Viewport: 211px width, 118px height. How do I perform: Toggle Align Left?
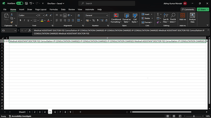57,20
